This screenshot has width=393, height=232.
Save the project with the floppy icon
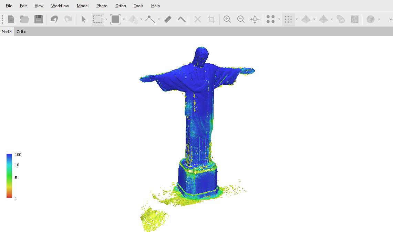click(39, 19)
